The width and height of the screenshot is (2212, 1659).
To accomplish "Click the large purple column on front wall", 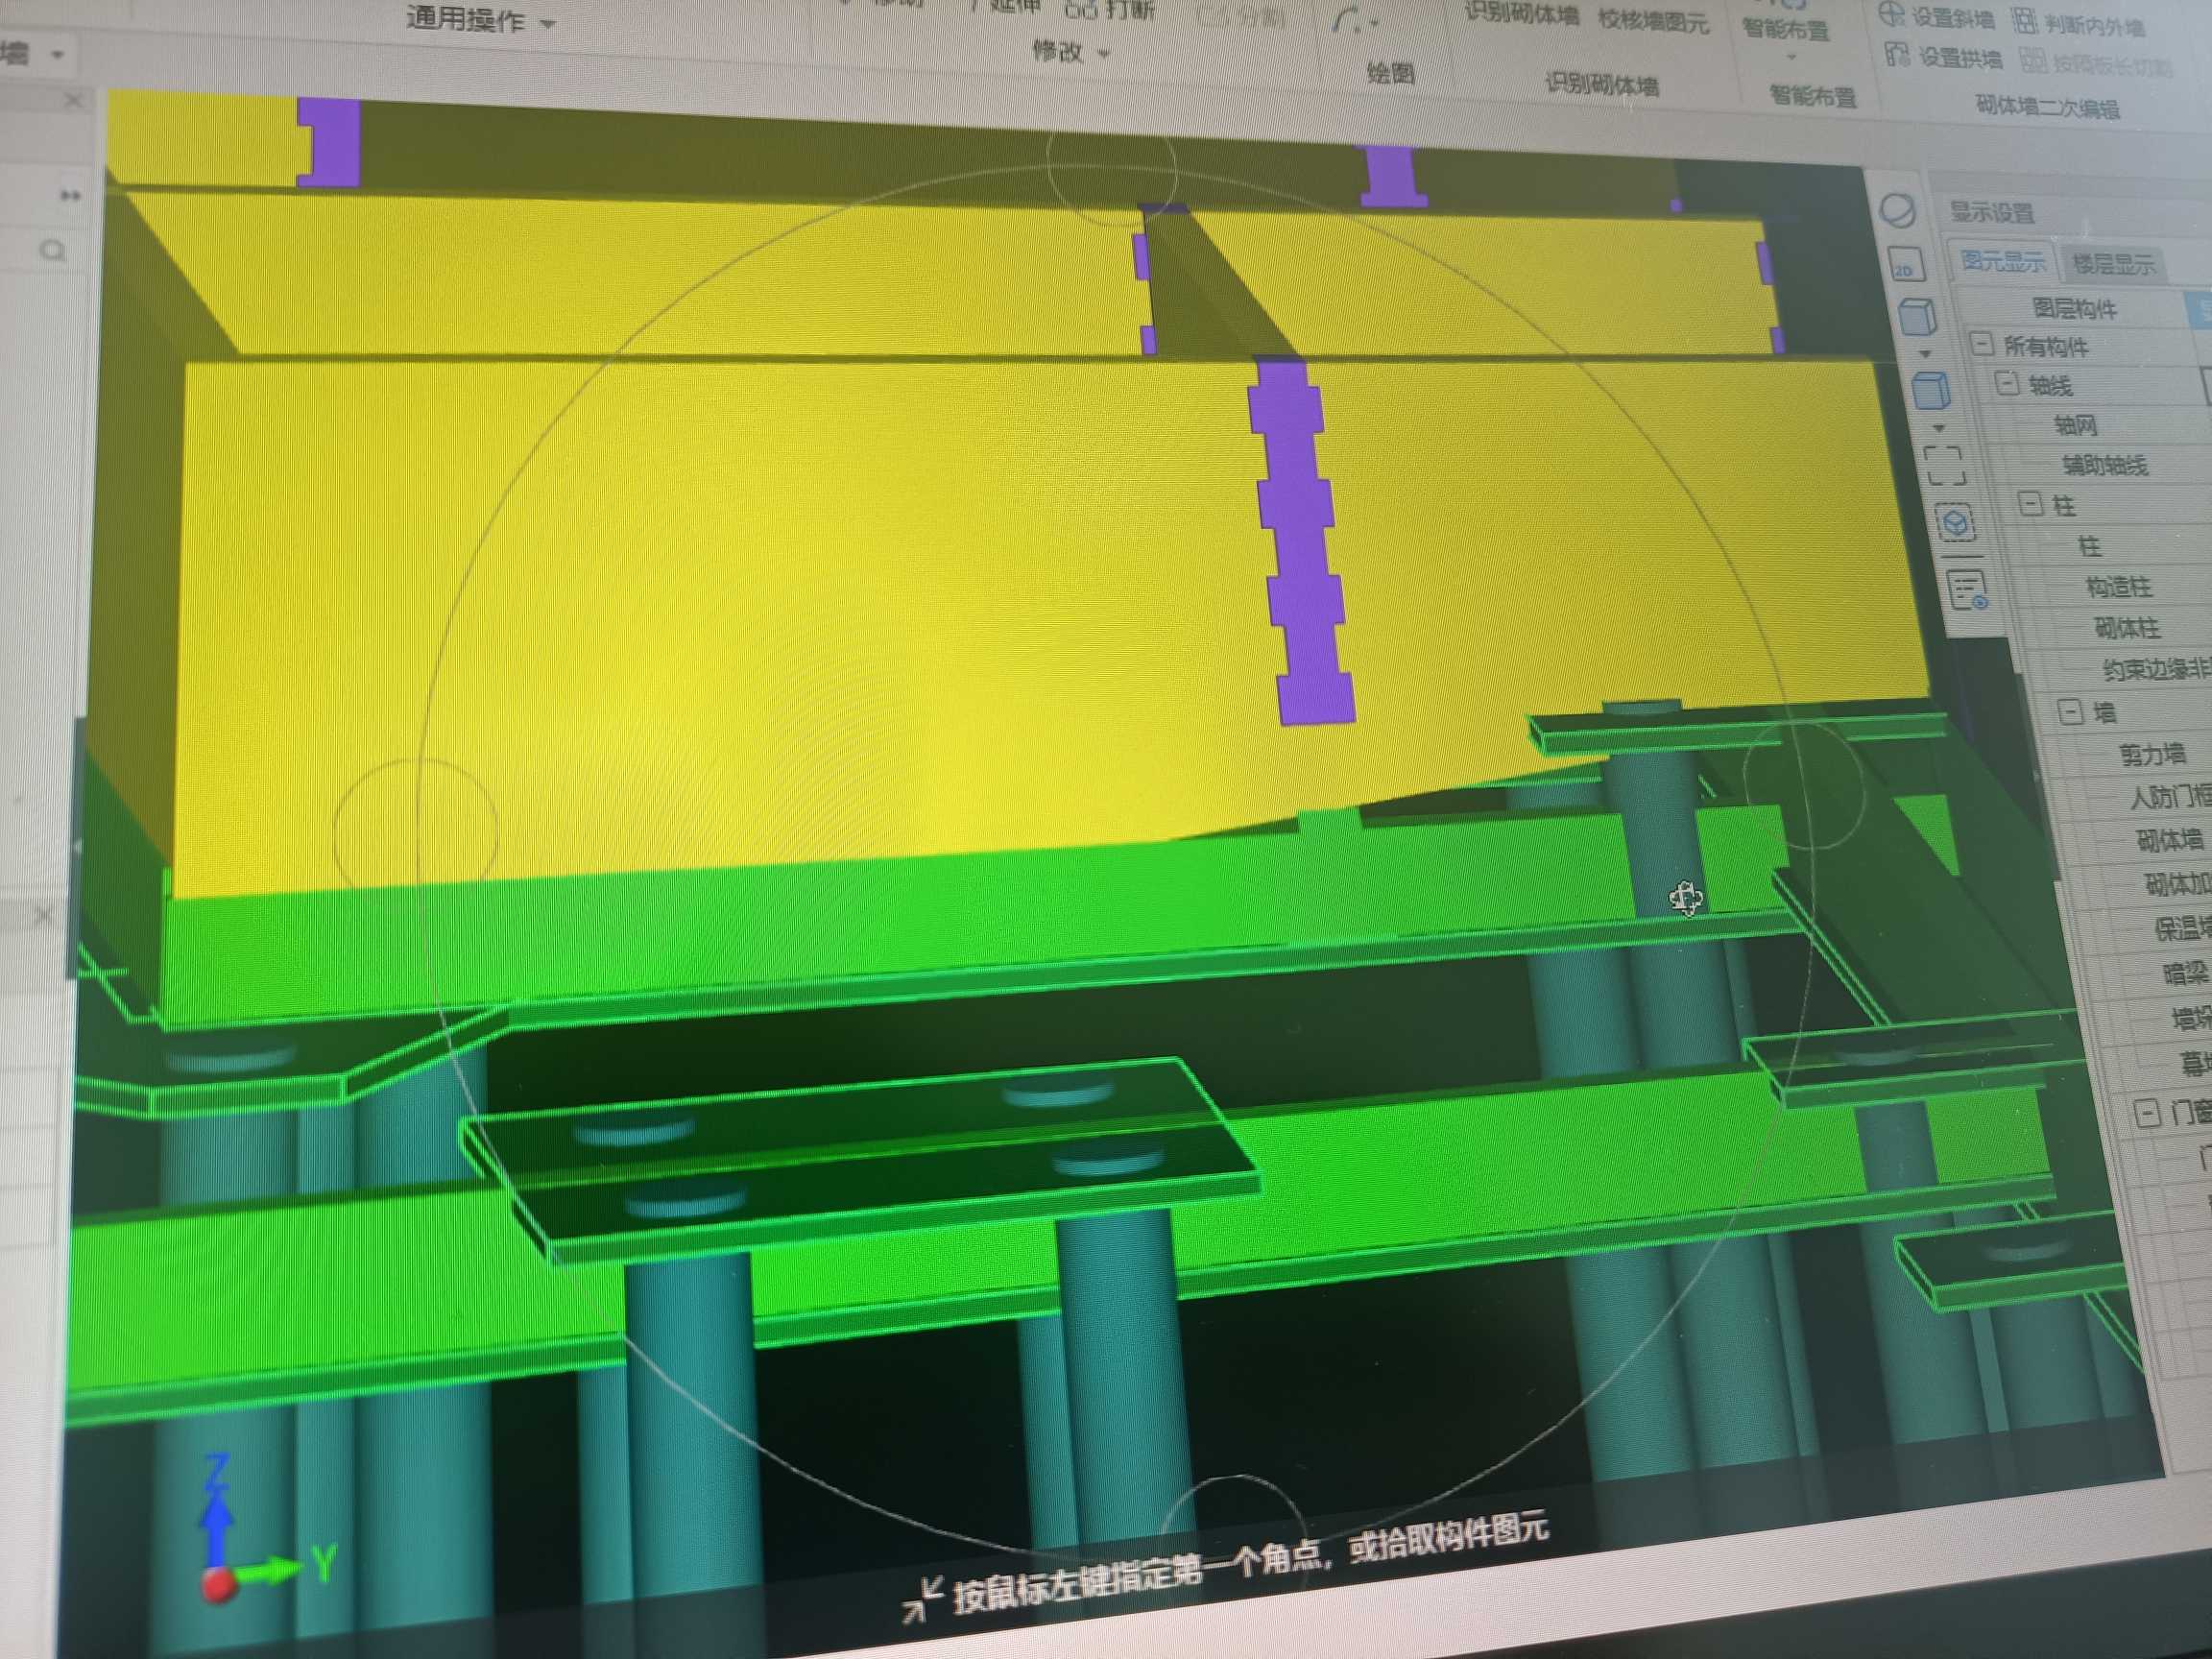I will point(1302,543).
